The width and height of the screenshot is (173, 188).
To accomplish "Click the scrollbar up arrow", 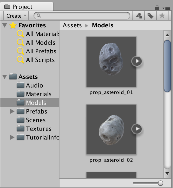I will pos(167,35).
